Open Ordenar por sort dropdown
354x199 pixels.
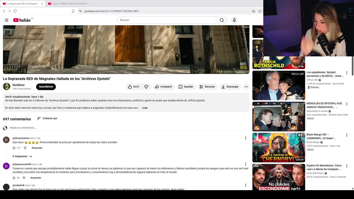pos(47,118)
